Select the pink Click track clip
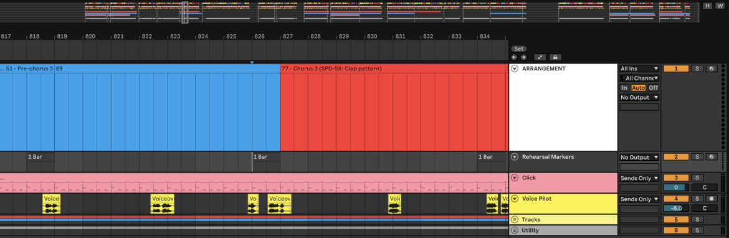Viewport: 729px width, 238px height. click(x=254, y=183)
